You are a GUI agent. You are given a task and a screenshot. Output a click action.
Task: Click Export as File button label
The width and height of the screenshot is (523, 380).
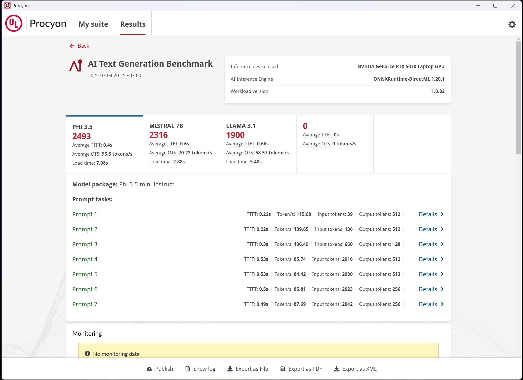coord(252,369)
